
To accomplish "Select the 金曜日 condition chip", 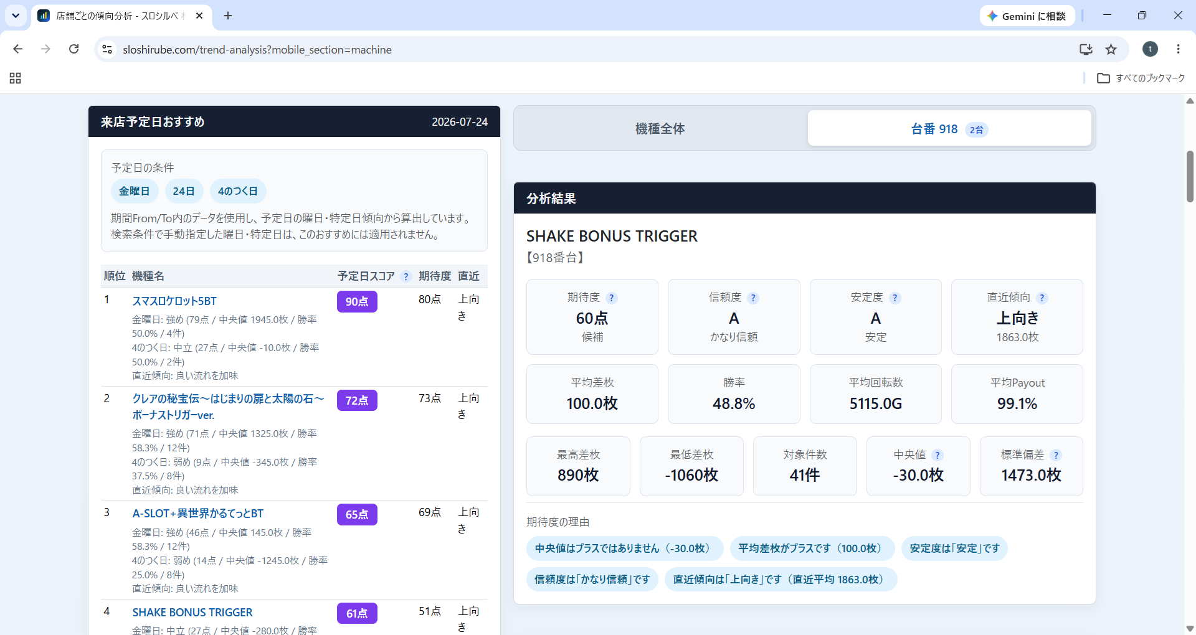I will pos(135,191).
